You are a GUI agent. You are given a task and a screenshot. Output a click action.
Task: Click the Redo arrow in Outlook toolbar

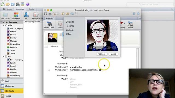pos(13,4)
